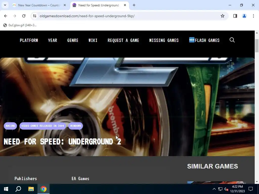Reload the current page
The height and width of the screenshot is (194, 259).
click(24, 16)
